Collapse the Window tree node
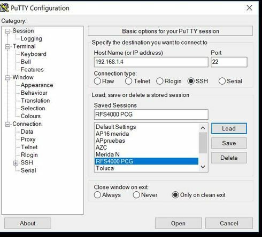 (x=7, y=78)
